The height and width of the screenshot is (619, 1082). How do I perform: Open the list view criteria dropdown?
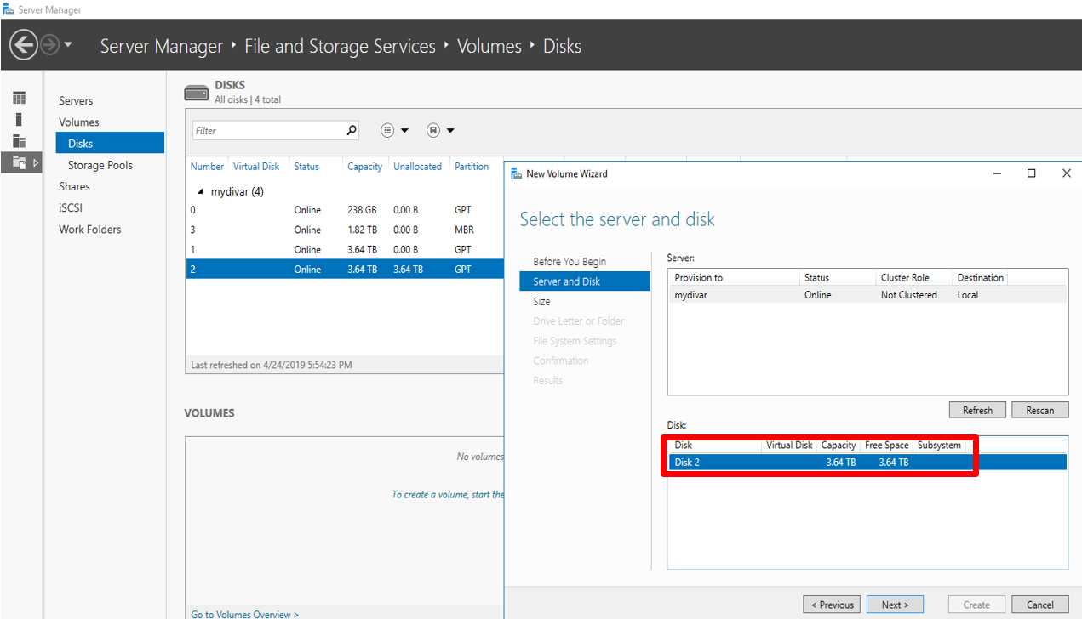pos(395,131)
